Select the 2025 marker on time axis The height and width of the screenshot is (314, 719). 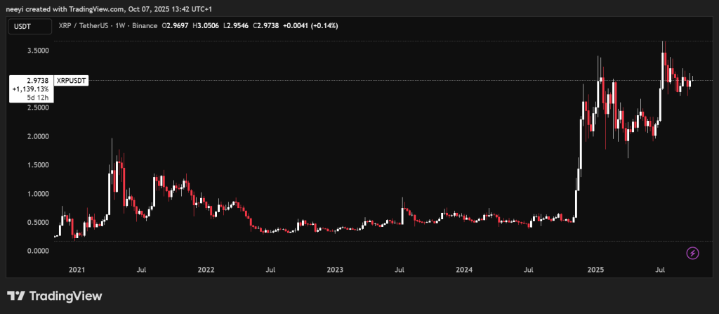click(x=595, y=269)
